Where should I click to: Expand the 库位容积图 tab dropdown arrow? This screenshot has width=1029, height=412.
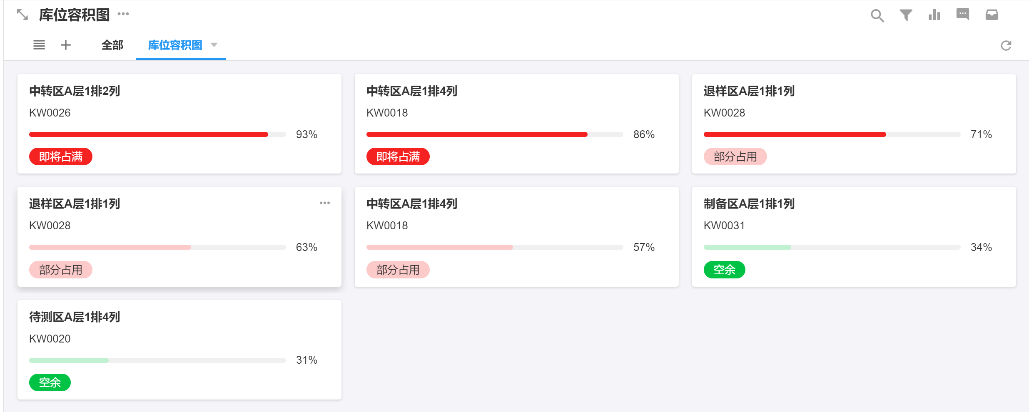coord(214,45)
